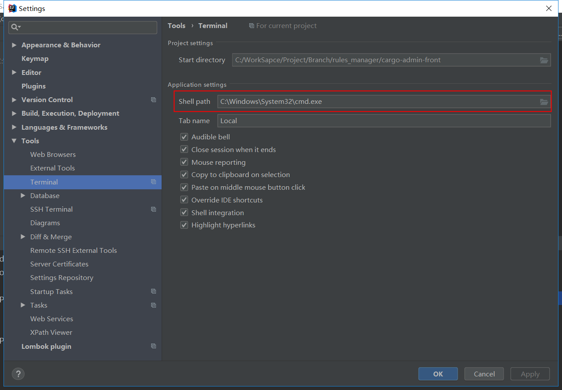The height and width of the screenshot is (390, 562).
Task: Click the project-level icon beside Startup Tasks
Action: (x=153, y=291)
